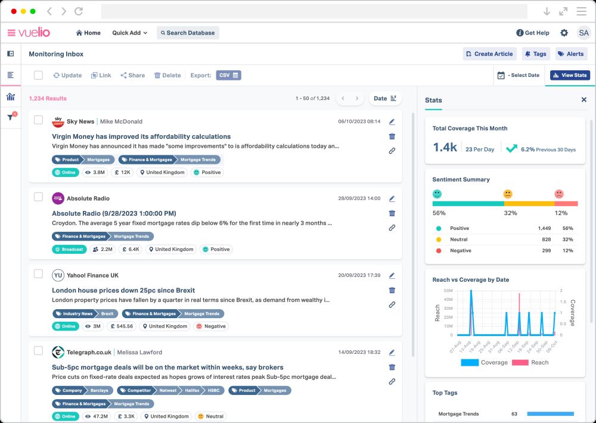Toggle Coverage series in chart legend
This screenshot has height=423, width=596.
point(484,363)
